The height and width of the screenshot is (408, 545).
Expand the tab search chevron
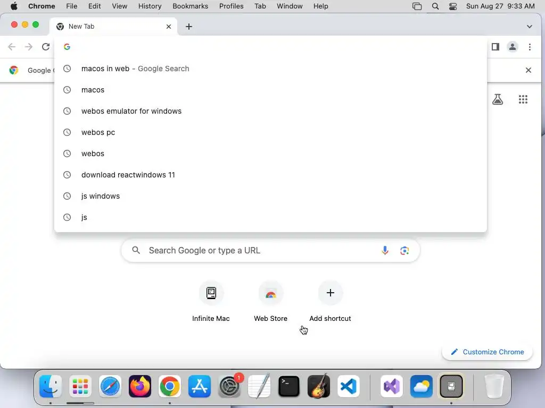tap(530, 27)
